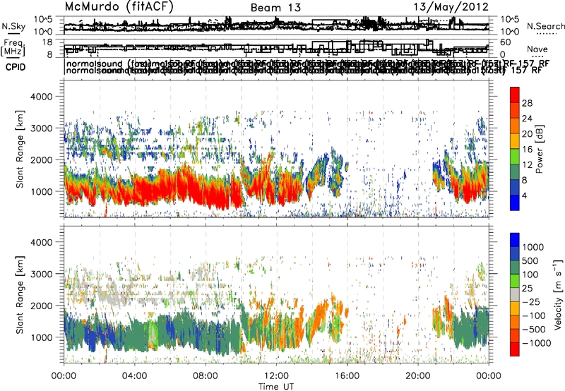This screenshot has height=391, width=565.
Task: Click the "60" Nave axis tick
Action: click(506, 42)
